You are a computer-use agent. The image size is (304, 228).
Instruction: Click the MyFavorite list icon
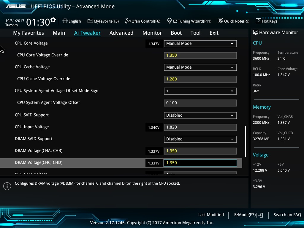(90, 21)
